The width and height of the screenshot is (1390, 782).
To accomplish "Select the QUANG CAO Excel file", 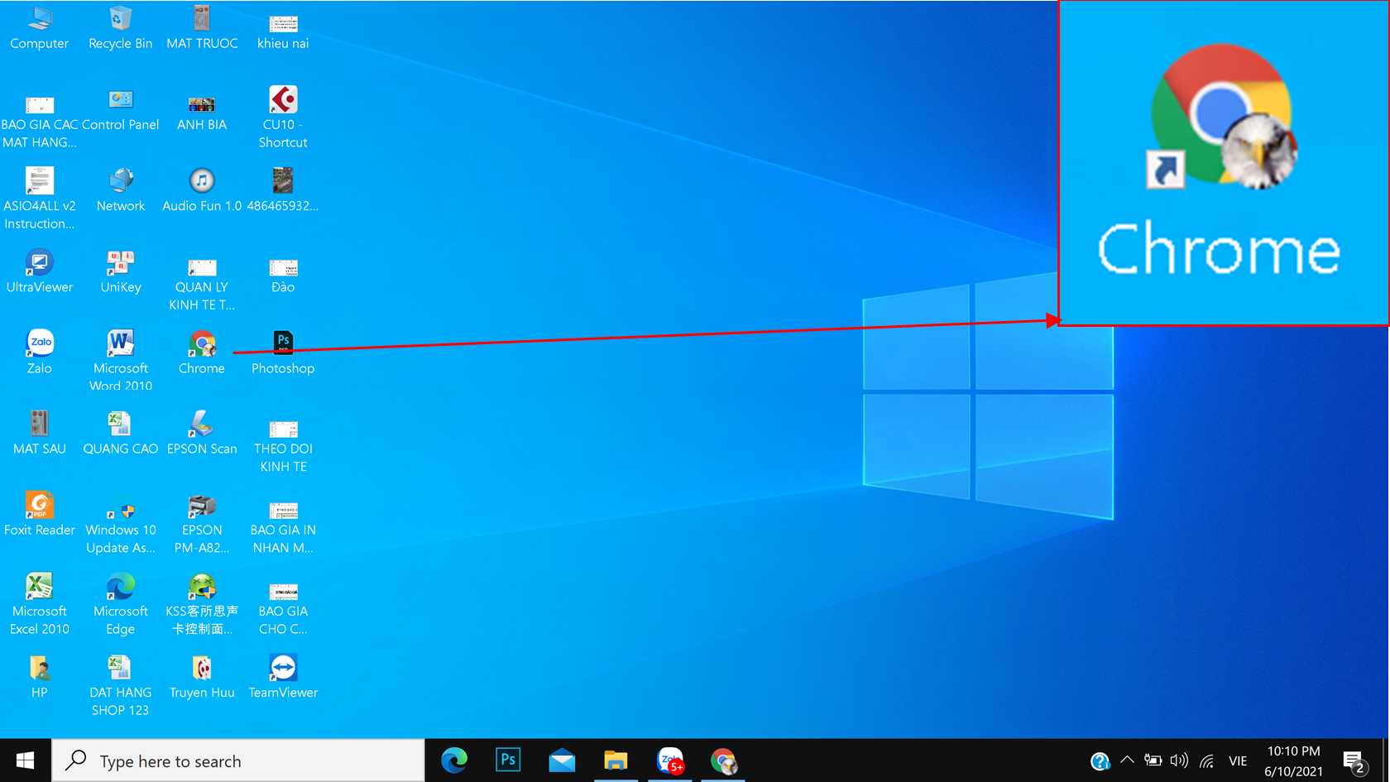I will coord(121,433).
